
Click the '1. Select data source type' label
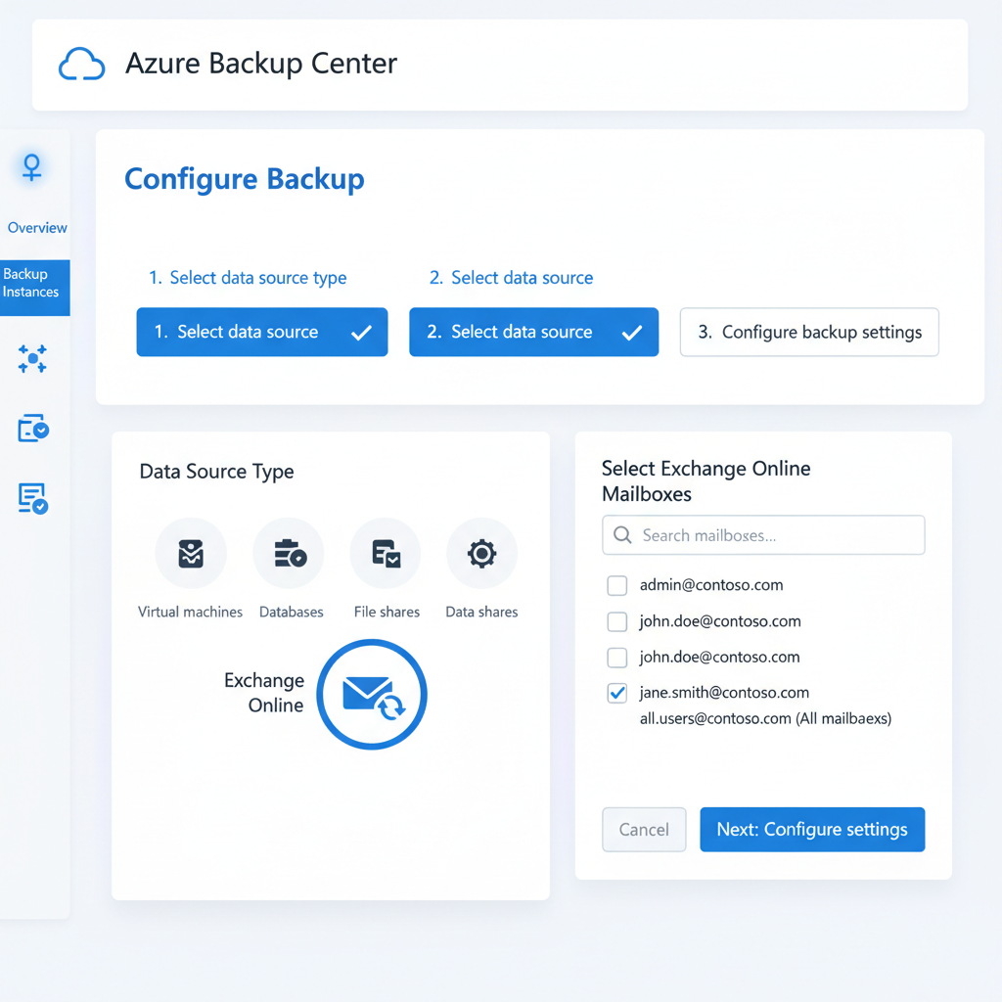[x=248, y=278]
